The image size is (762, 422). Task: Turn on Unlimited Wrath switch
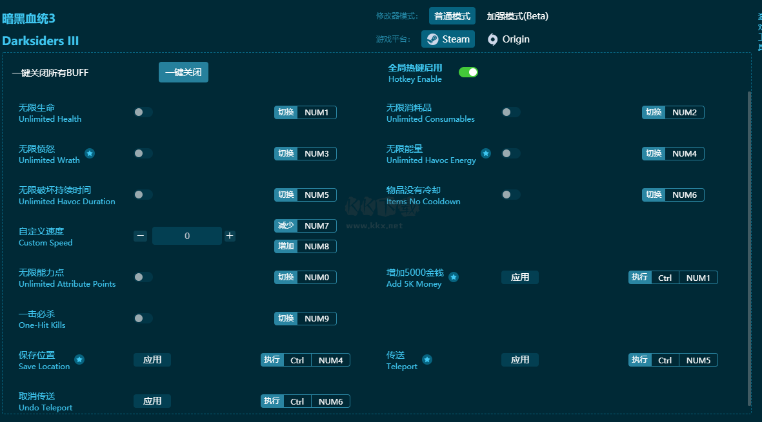tap(143, 153)
